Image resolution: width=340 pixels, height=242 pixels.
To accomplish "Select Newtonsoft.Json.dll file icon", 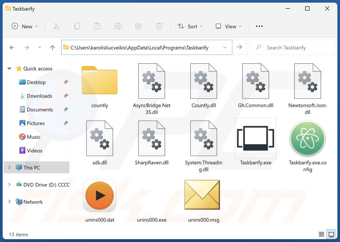I will pos(307,81).
